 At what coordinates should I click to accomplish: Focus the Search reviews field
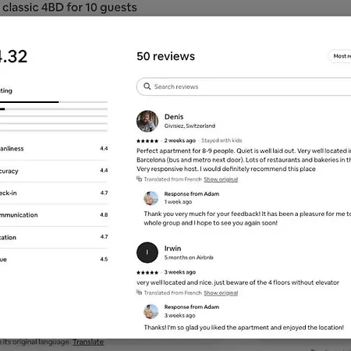(244, 87)
